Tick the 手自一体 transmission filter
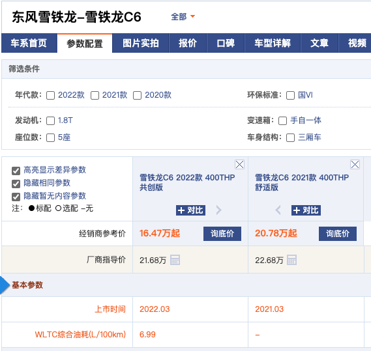 282,120
